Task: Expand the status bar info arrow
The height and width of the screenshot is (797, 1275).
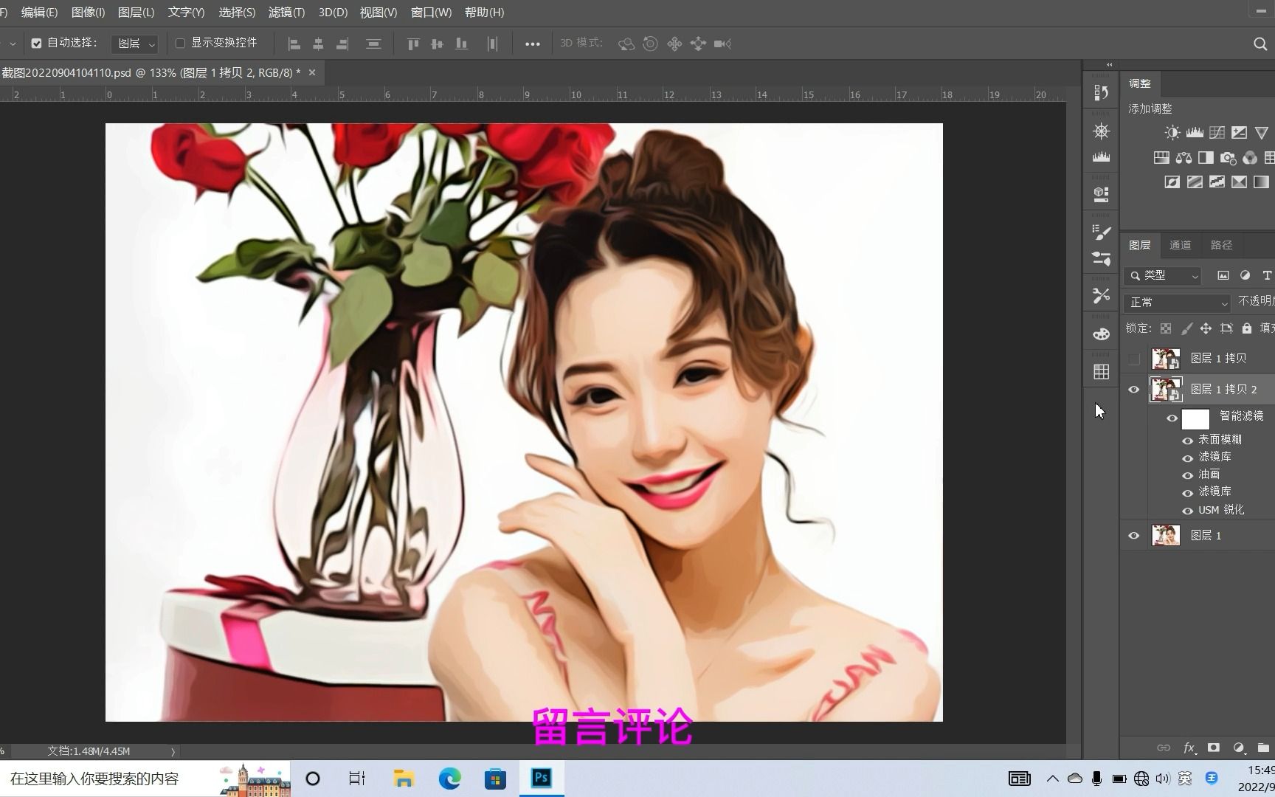Action: (x=173, y=752)
